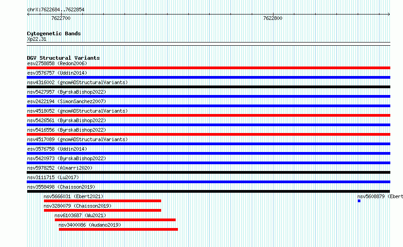Click the red bar under nsv4518052

(208, 115)
